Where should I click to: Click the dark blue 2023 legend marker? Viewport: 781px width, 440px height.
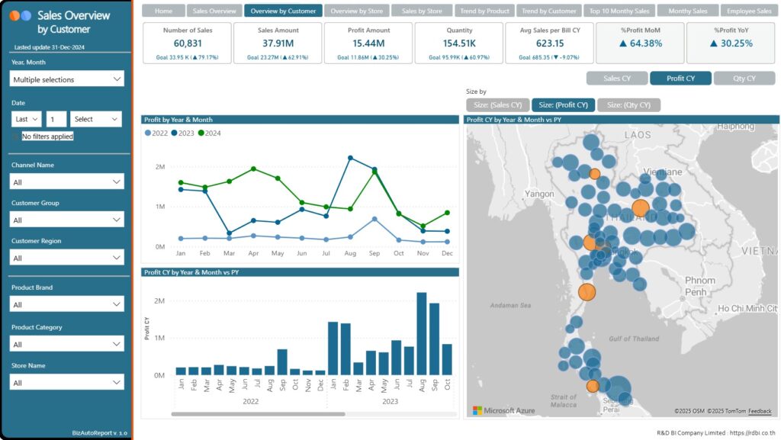tap(175, 133)
